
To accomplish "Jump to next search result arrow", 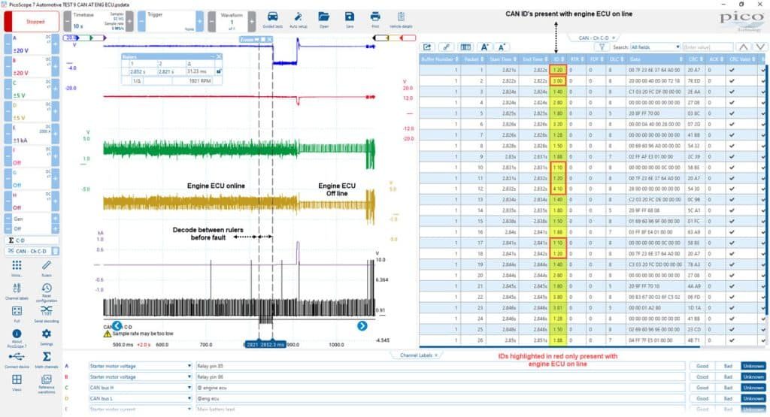I will tap(760, 47).
